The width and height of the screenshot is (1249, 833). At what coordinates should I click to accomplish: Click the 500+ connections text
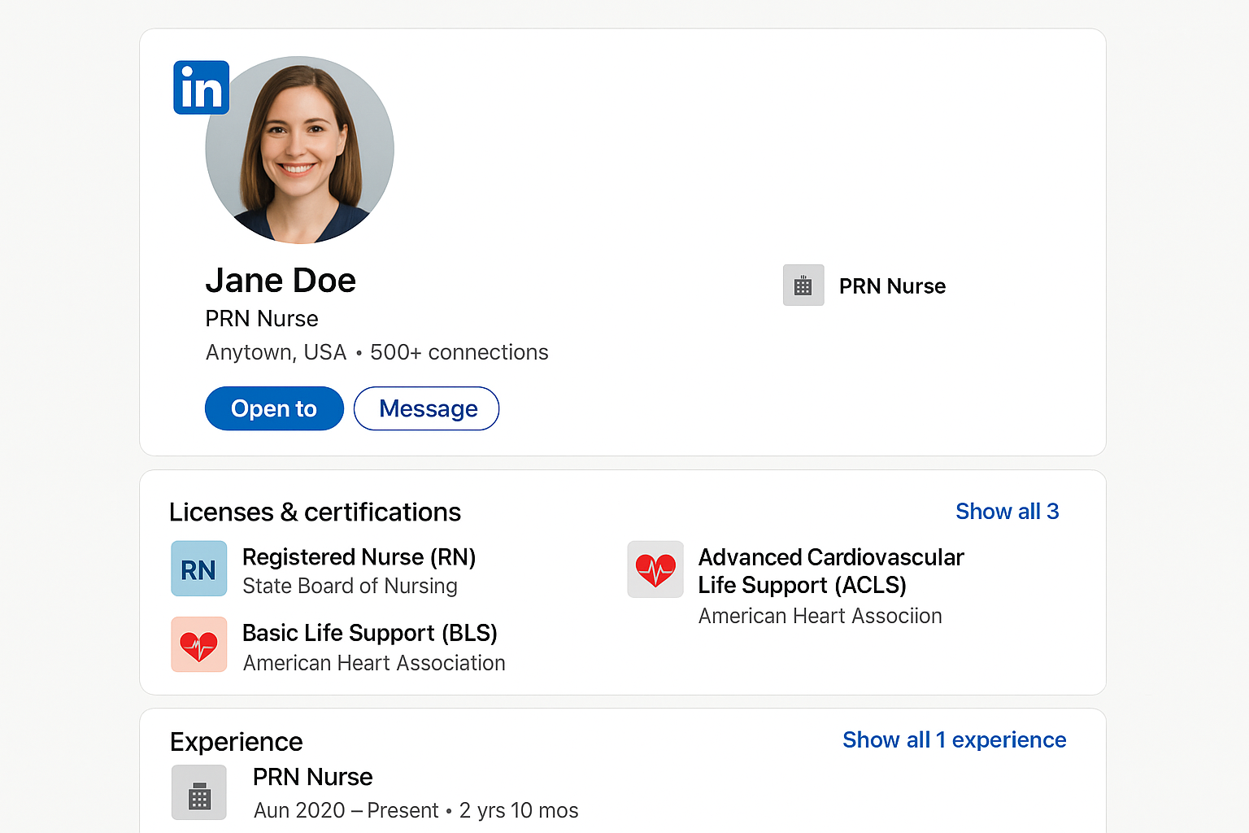click(x=459, y=352)
